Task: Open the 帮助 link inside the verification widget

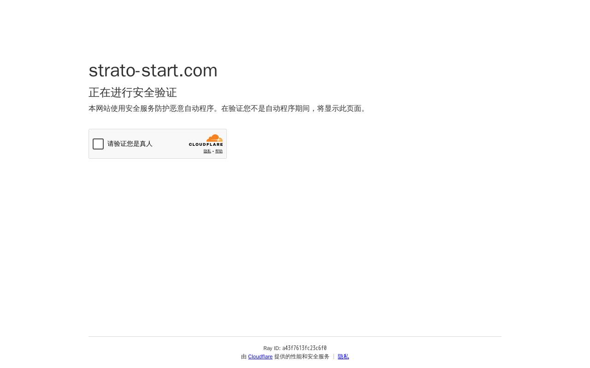Action: click(219, 151)
